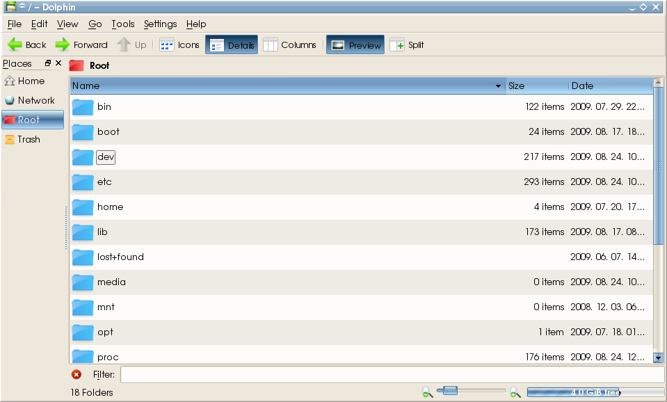
Task: Go forward with the Forward arrow button
Action: tap(81, 45)
